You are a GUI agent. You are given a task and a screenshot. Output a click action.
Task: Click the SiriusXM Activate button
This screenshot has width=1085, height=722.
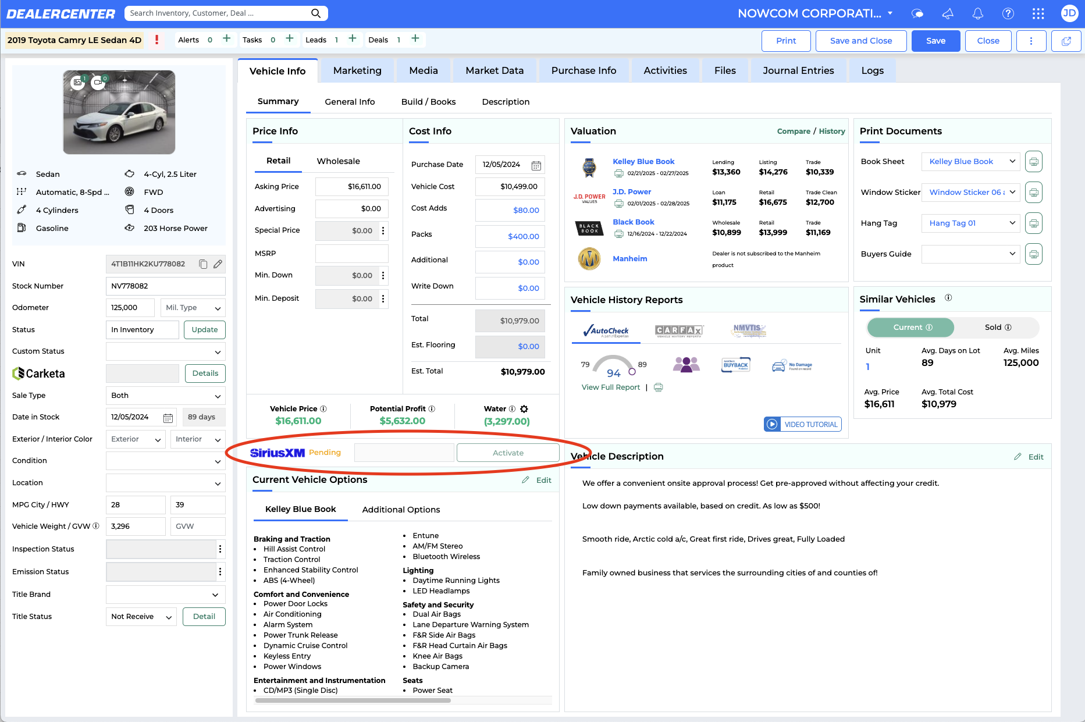(x=508, y=453)
